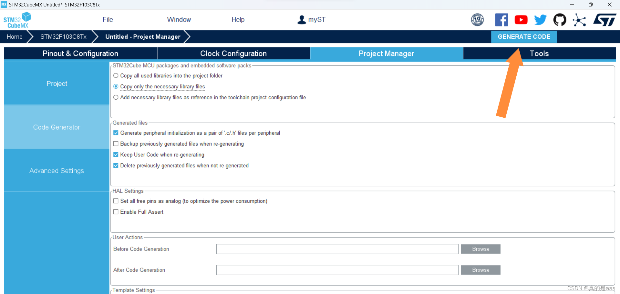Viewport: 620px width, 294px height.
Task: Click 'STM32Cube MCU packages and embedded software packs' heading
Action: (x=182, y=65)
